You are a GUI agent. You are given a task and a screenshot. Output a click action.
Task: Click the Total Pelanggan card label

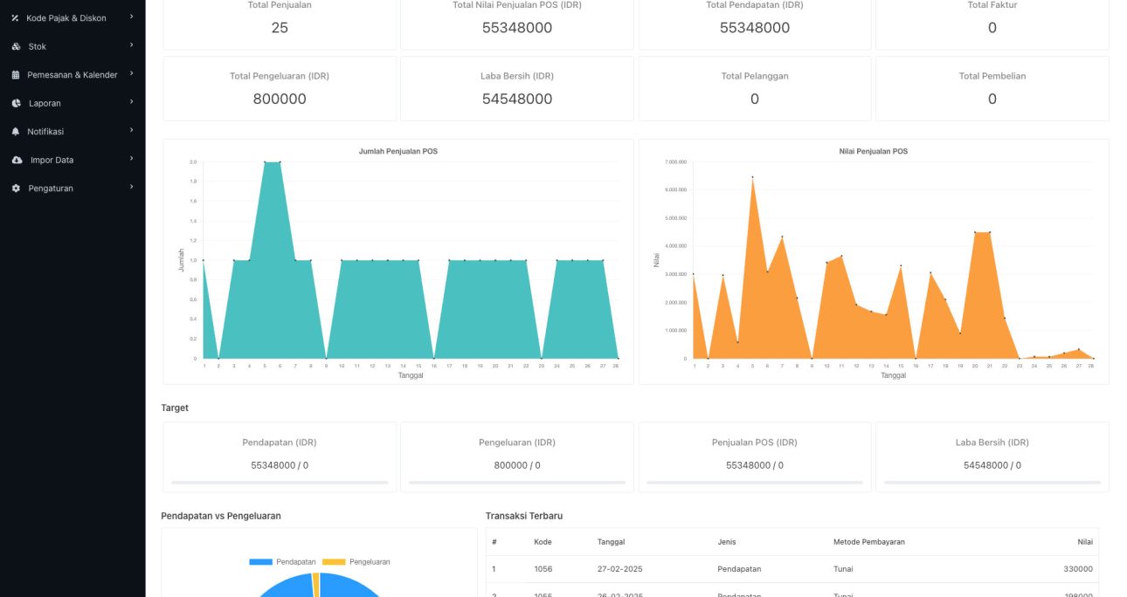(755, 76)
